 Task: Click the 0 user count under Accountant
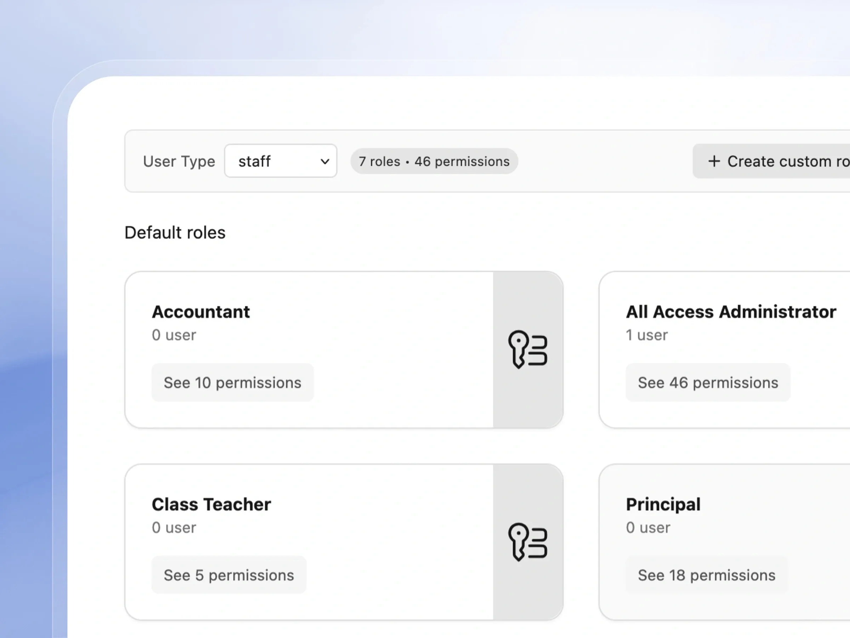point(174,335)
